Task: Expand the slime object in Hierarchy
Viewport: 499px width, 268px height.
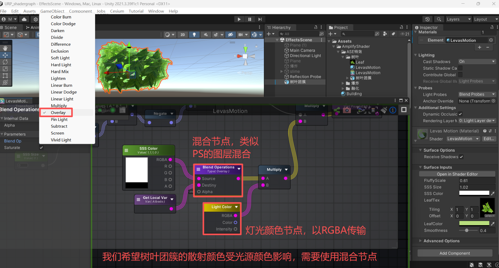Action: click(x=282, y=71)
